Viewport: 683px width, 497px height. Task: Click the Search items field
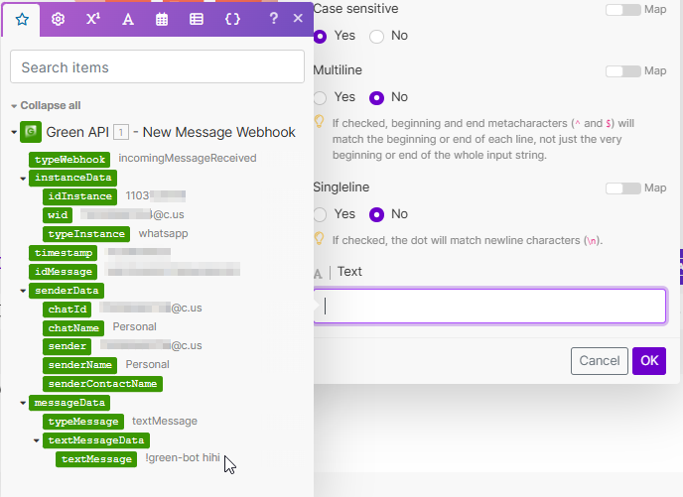point(157,67)
